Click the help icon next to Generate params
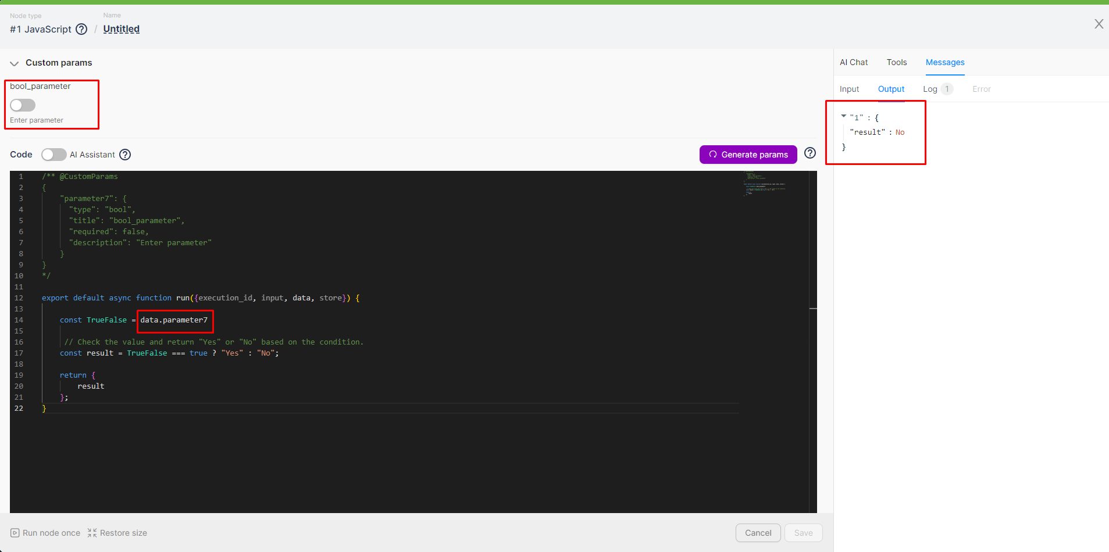Viewport: 1109px width, 552px height. (810, 153)
